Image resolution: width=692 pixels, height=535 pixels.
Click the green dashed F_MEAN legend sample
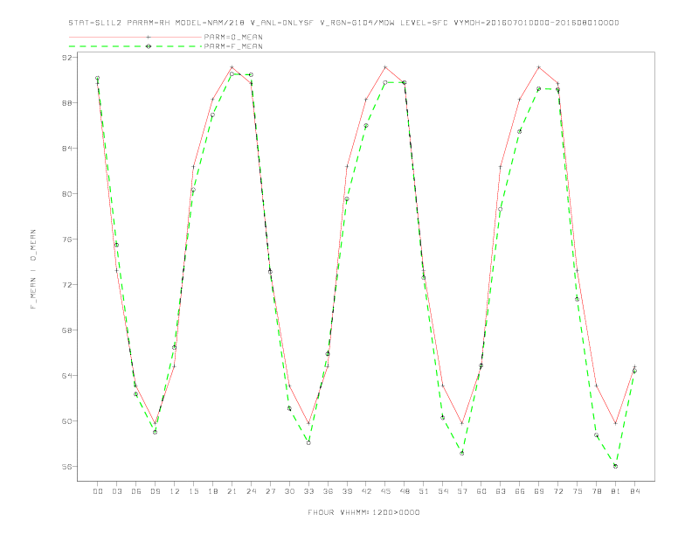tap(135, 46)
